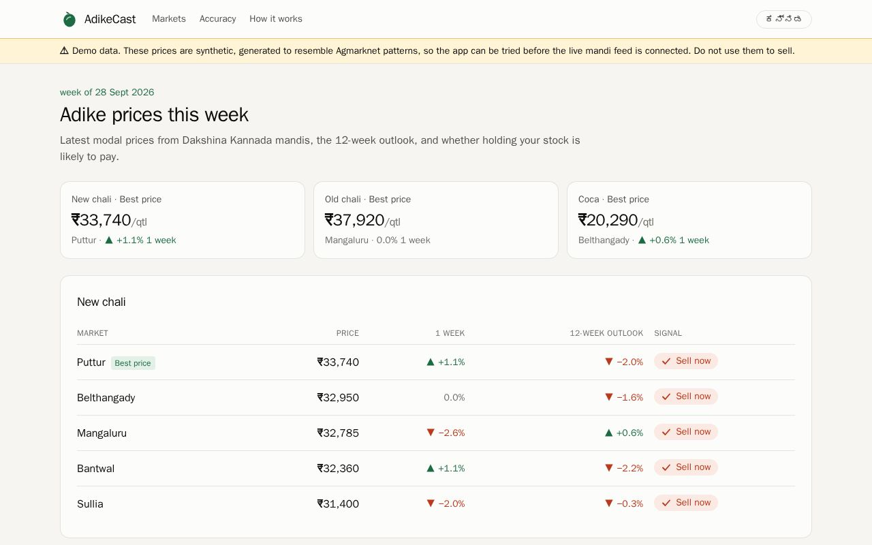872x545 pixels.
Task: Click the Best price tag next to Puttur
Action: point(133,363)
